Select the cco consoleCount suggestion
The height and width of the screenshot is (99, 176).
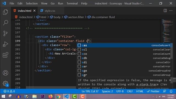pyautogui.click(x=124, y=54)
